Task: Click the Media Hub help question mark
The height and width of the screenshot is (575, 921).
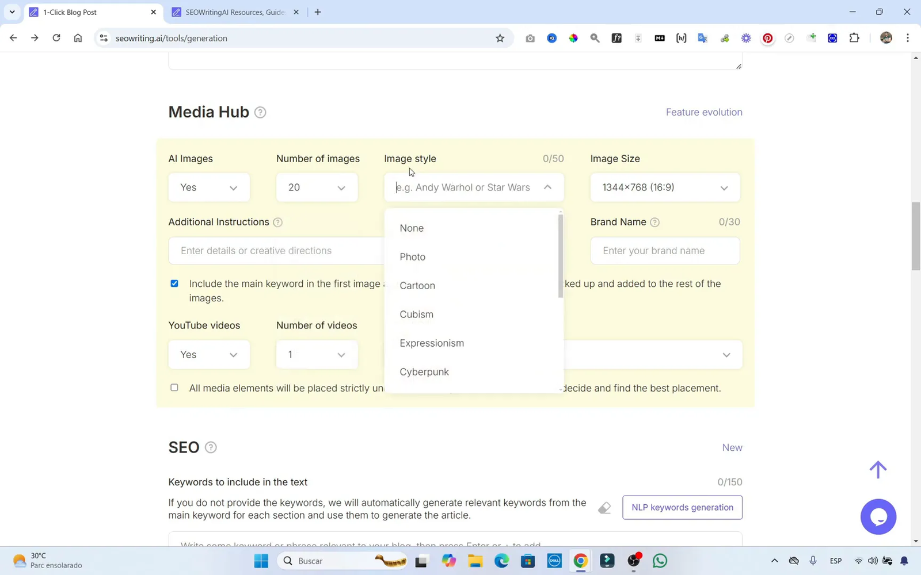Action: [x=260, y=112]
